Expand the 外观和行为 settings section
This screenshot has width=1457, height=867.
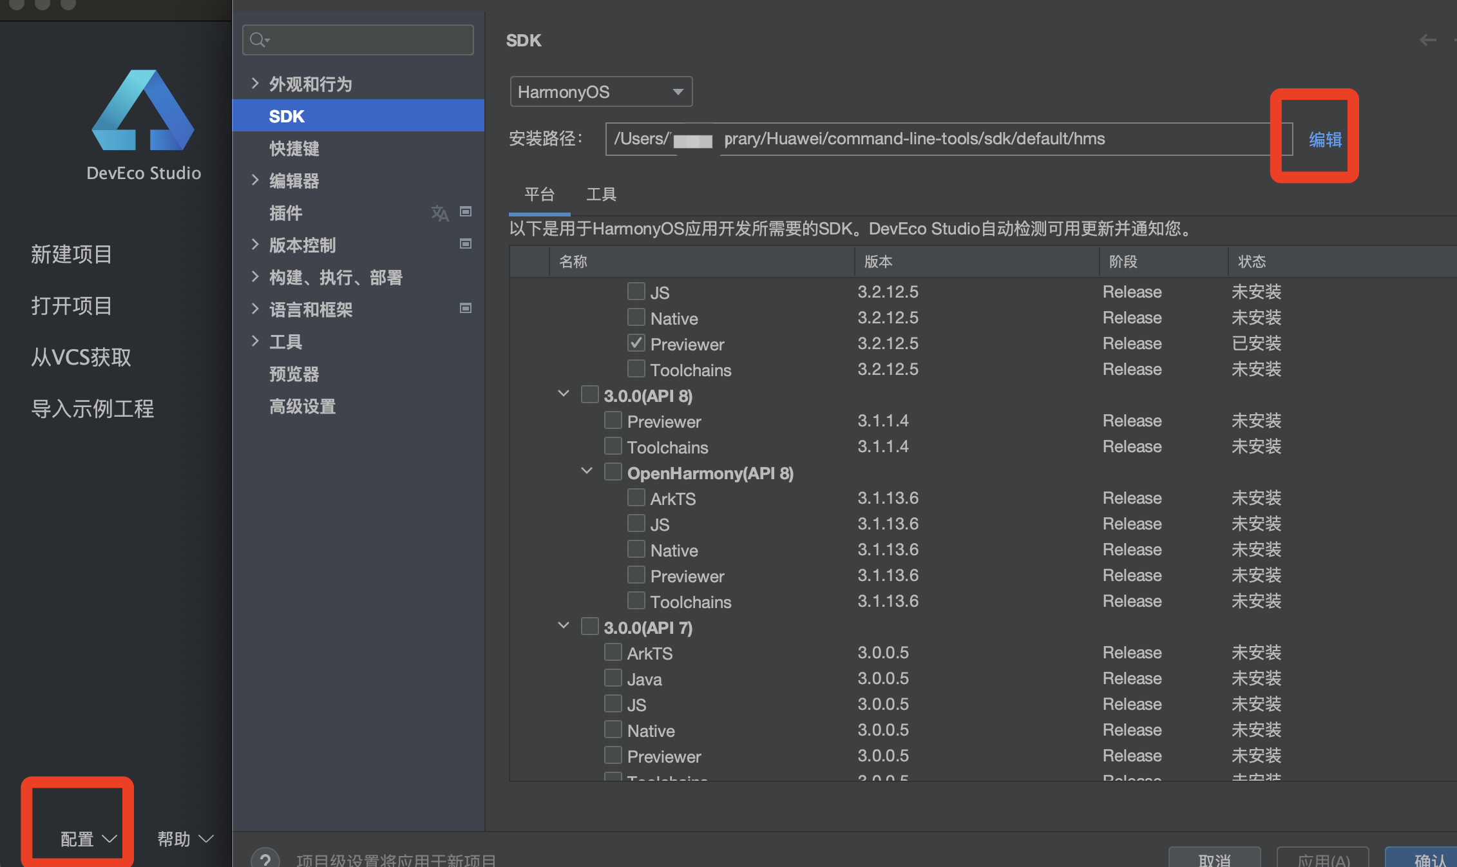point(255,83)
